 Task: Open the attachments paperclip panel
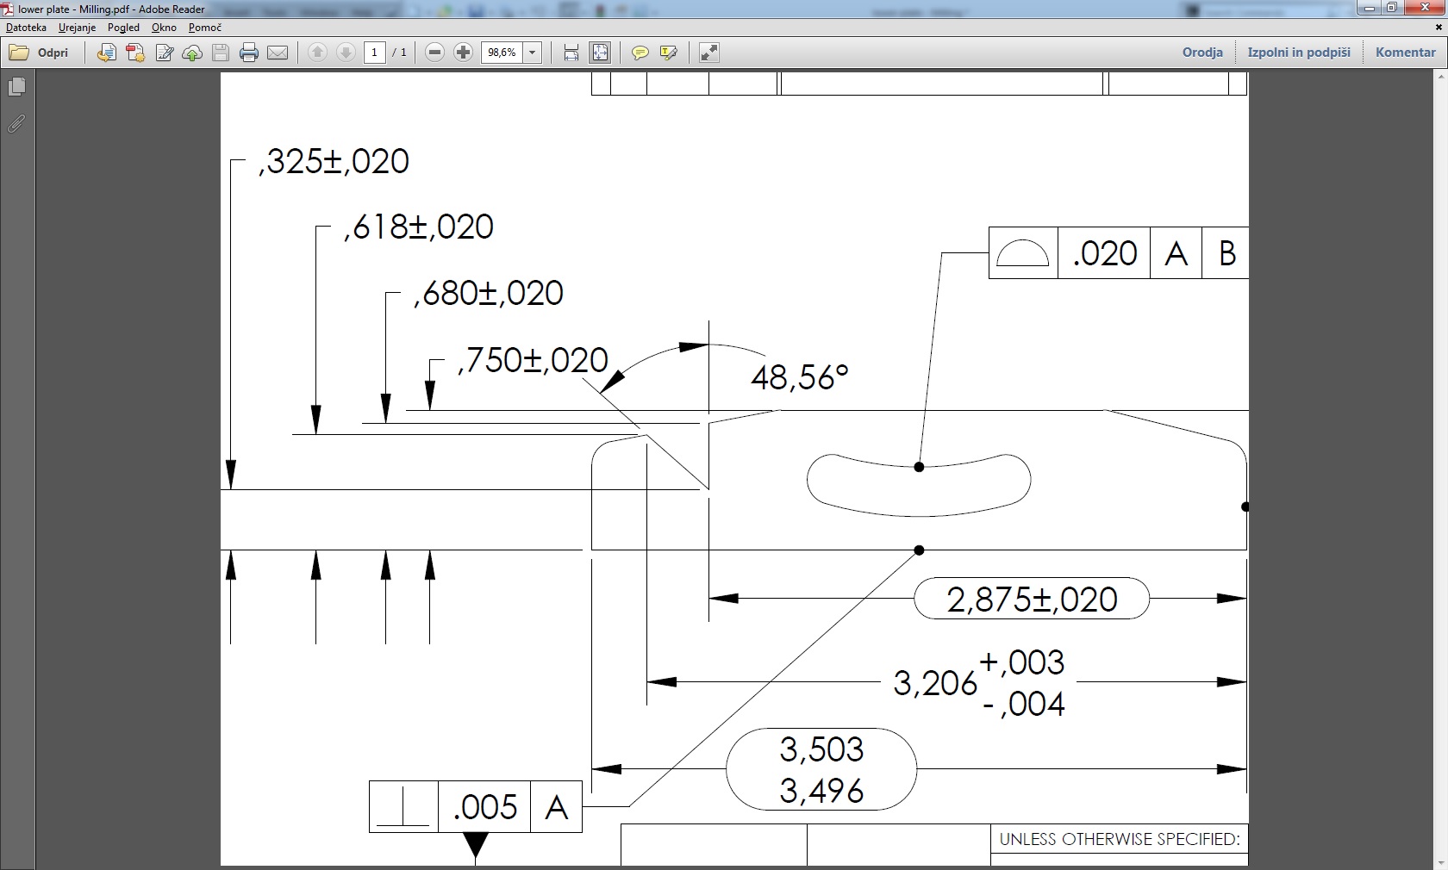[16, 124]
